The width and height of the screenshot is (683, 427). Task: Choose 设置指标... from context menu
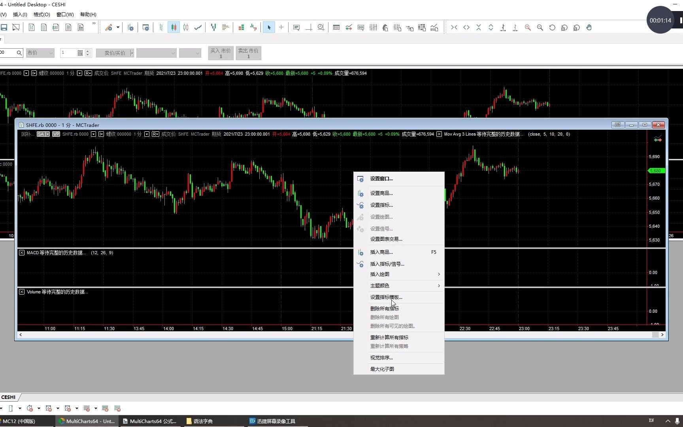399,205
